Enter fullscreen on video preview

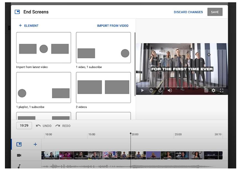point(221,90)
